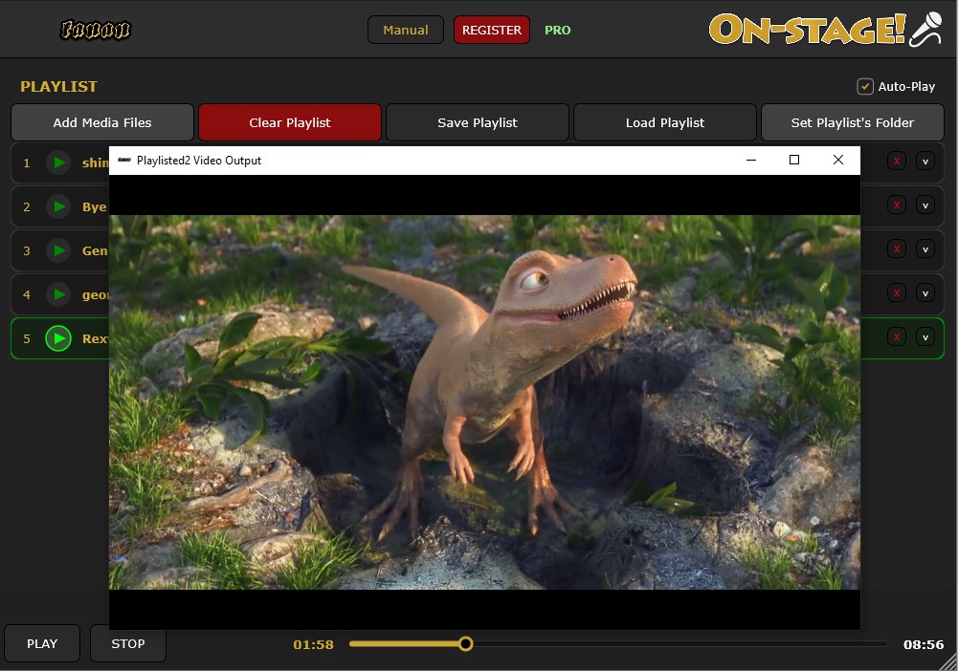Click the playback seek slider handle
This screenshot has height=671, width=958.
pos(465,644)
